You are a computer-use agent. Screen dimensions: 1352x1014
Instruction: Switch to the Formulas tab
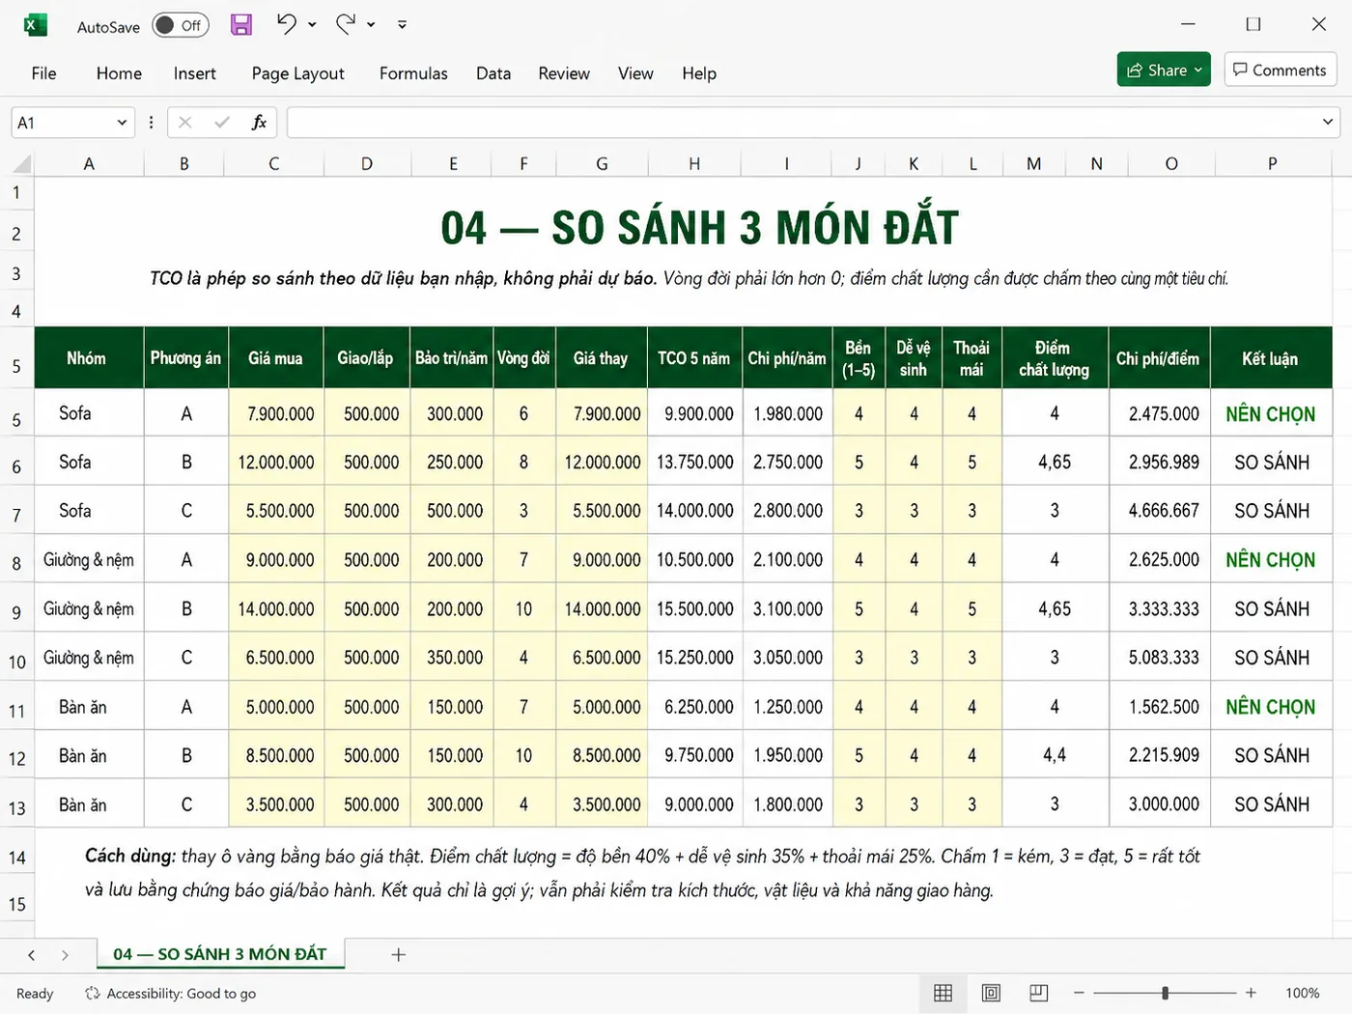coord(413,73)
